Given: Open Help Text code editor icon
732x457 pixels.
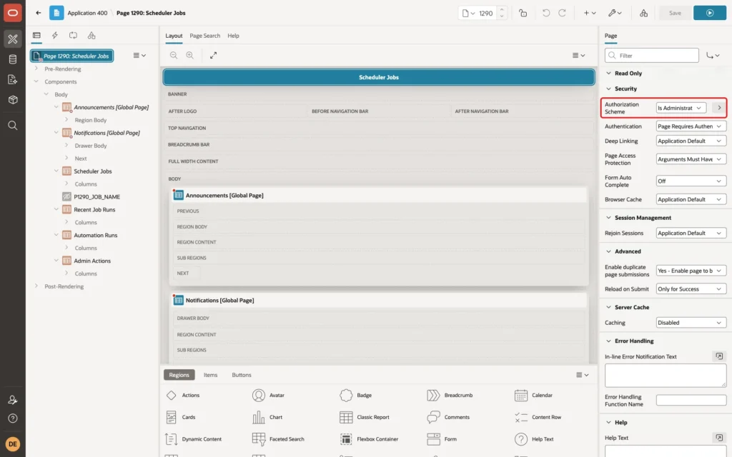Looking at the screenshot, I should [719, 438].
